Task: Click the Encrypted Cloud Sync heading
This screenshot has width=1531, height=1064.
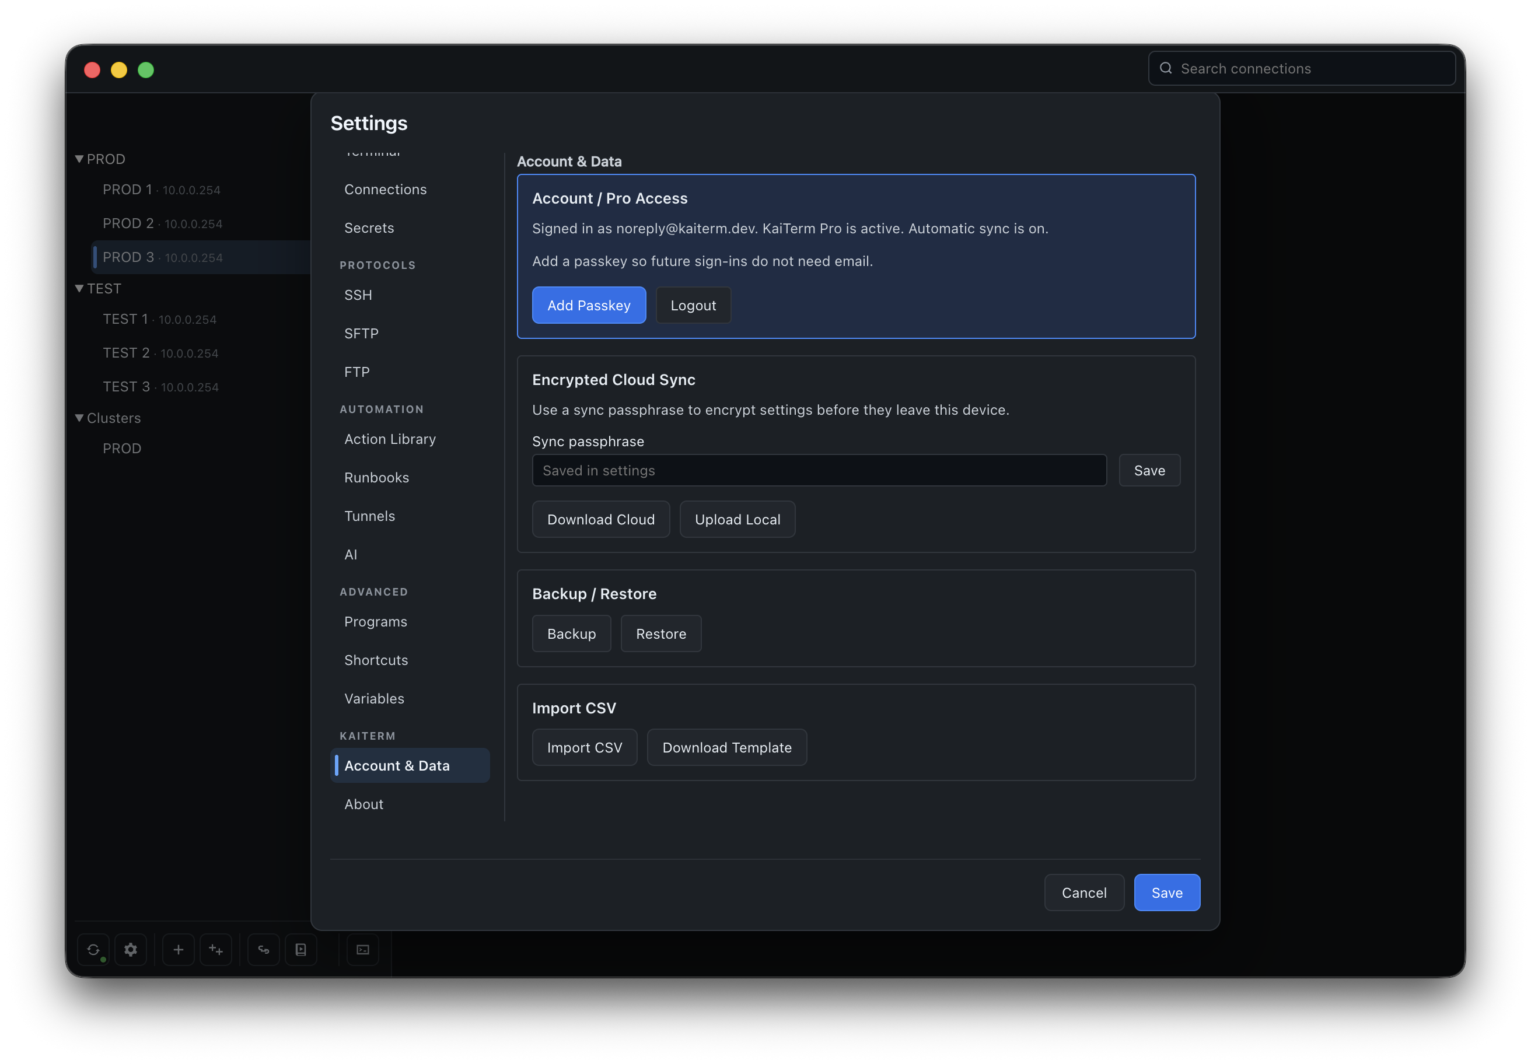Action: (x=613, y=379)
